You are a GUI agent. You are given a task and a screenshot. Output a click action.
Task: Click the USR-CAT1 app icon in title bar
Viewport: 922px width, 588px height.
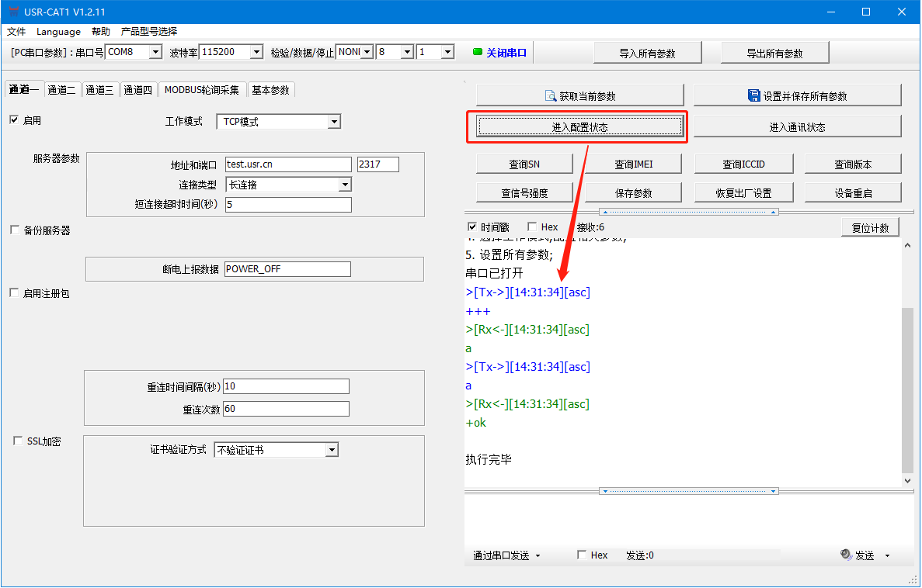[x=13, y=12]
